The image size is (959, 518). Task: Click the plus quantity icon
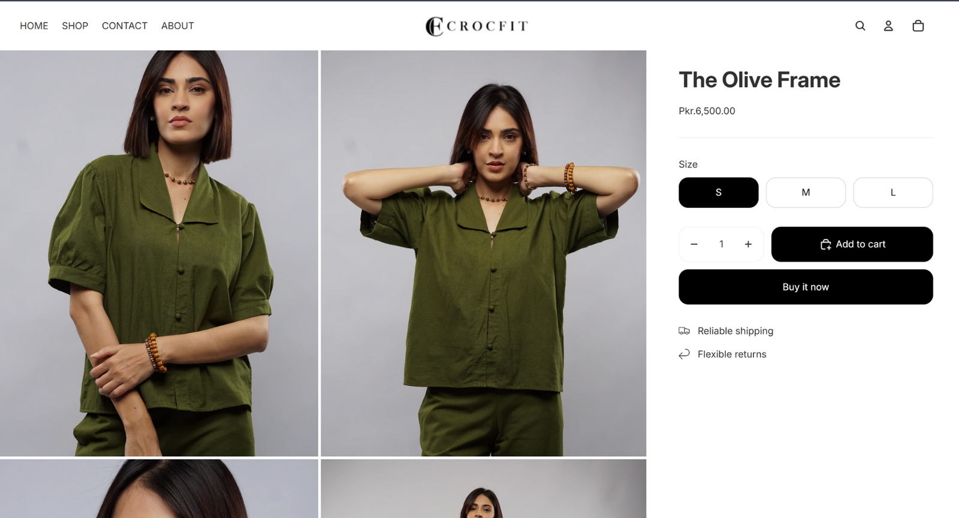[748, 244]
